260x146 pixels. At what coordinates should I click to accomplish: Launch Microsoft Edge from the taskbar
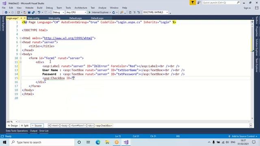click(x=98, y=142)
